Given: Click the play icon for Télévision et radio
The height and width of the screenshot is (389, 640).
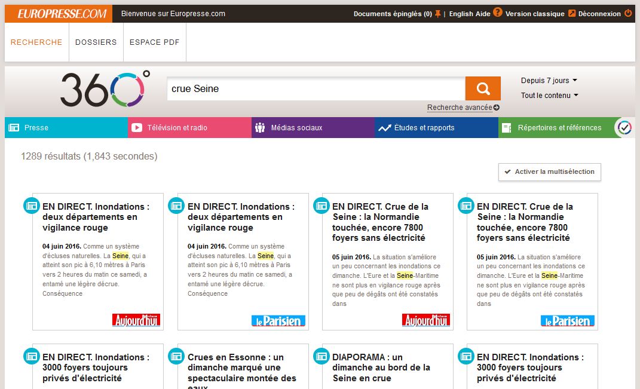Looking at the screenshot, I should (137, 128).
